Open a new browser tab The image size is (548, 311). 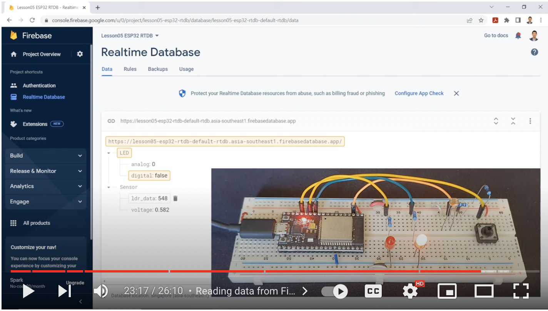[98, 7]
